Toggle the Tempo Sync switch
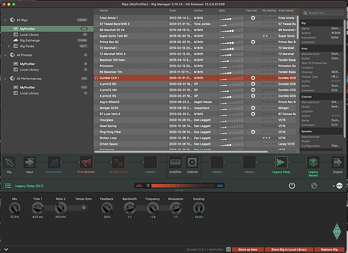 [84, 208]
